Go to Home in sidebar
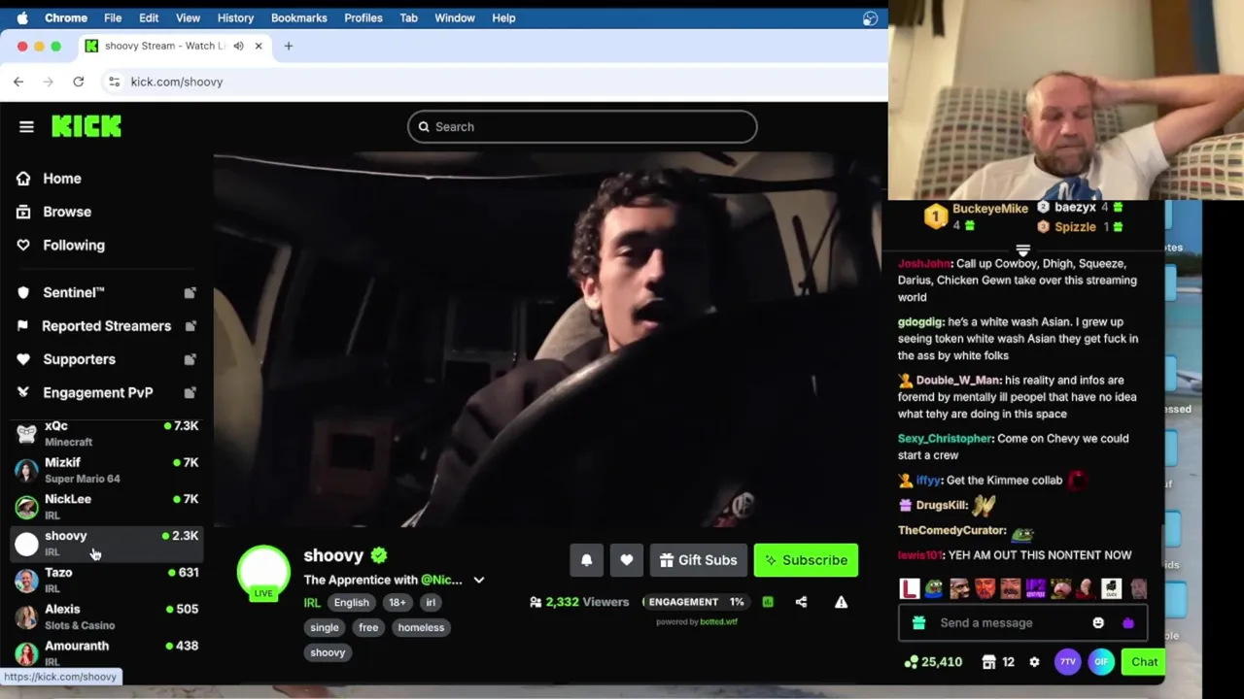 (x=61, y=179)
